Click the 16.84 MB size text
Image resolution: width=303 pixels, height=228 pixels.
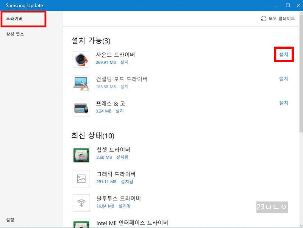click(105, 206)
